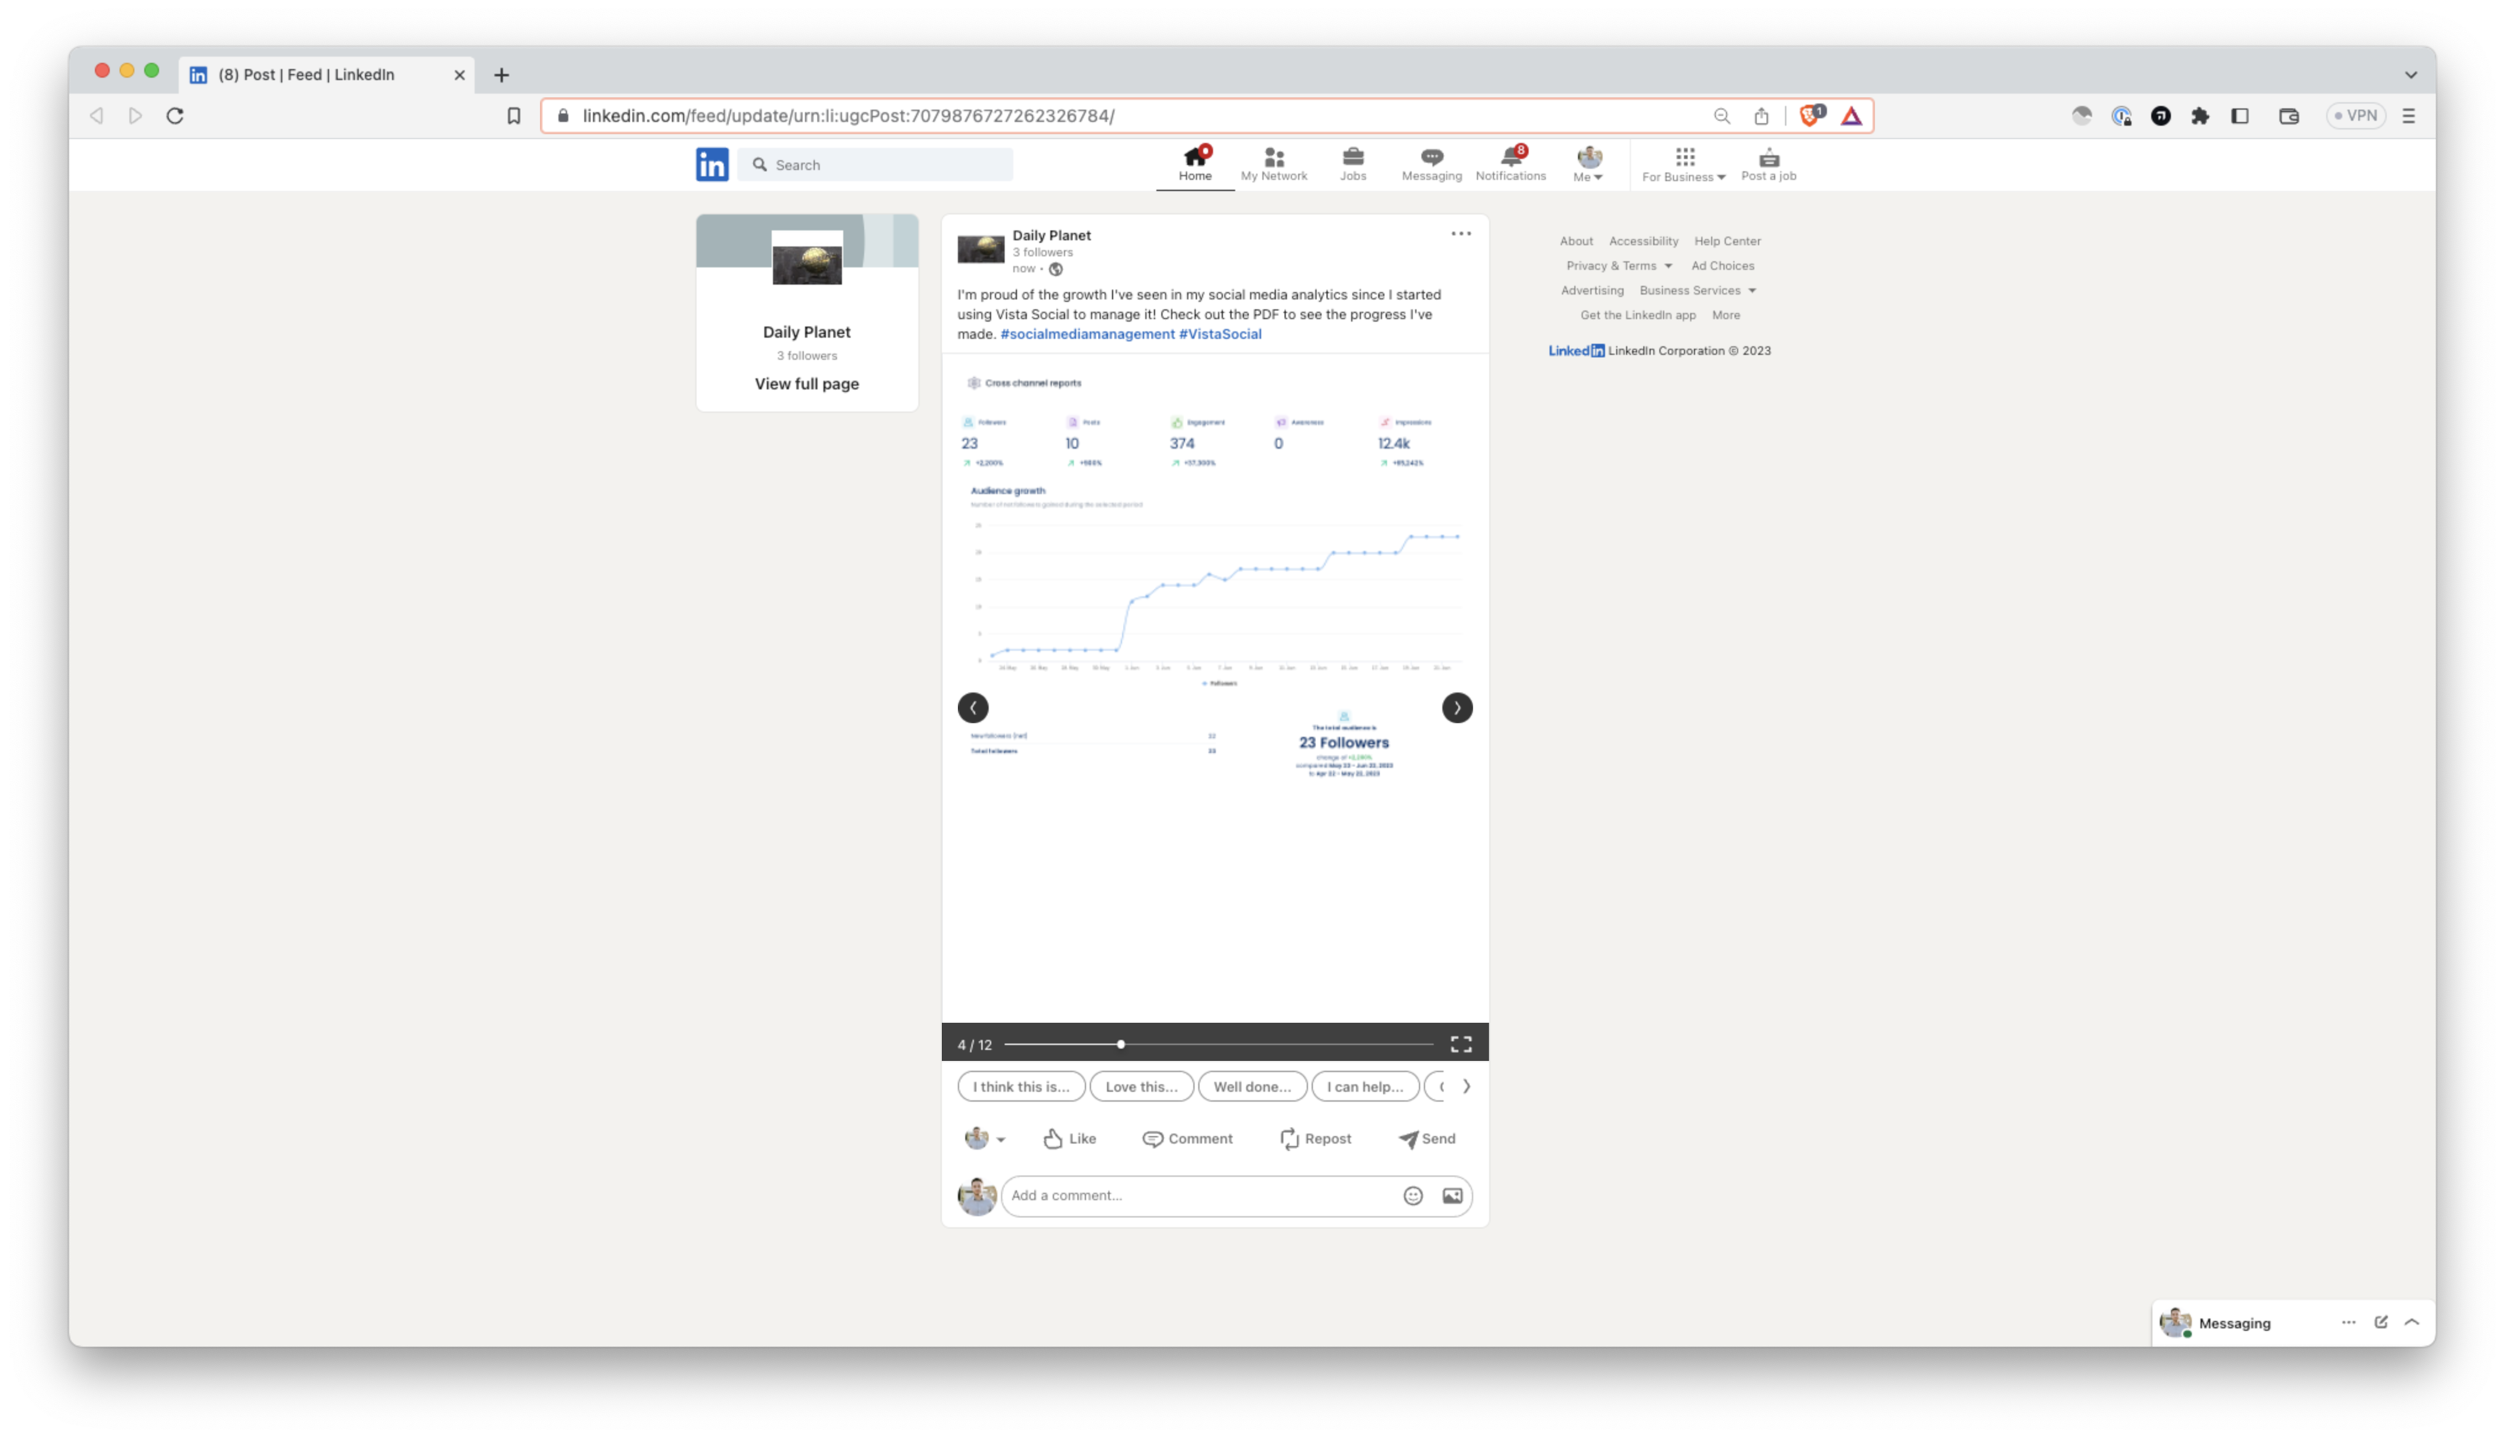
Task: Open Post a job
Action: [1768, 164]
